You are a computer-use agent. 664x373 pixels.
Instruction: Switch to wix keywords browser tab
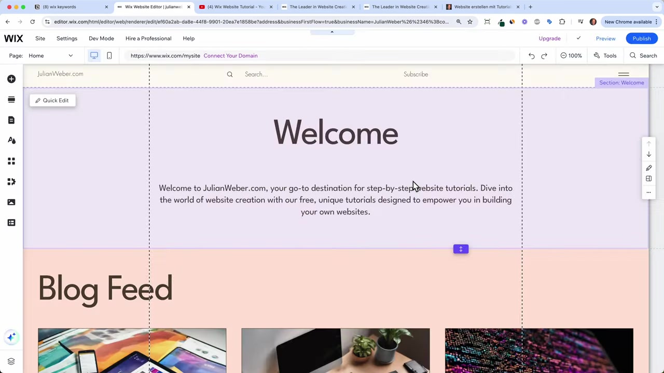tap(71, 7)
